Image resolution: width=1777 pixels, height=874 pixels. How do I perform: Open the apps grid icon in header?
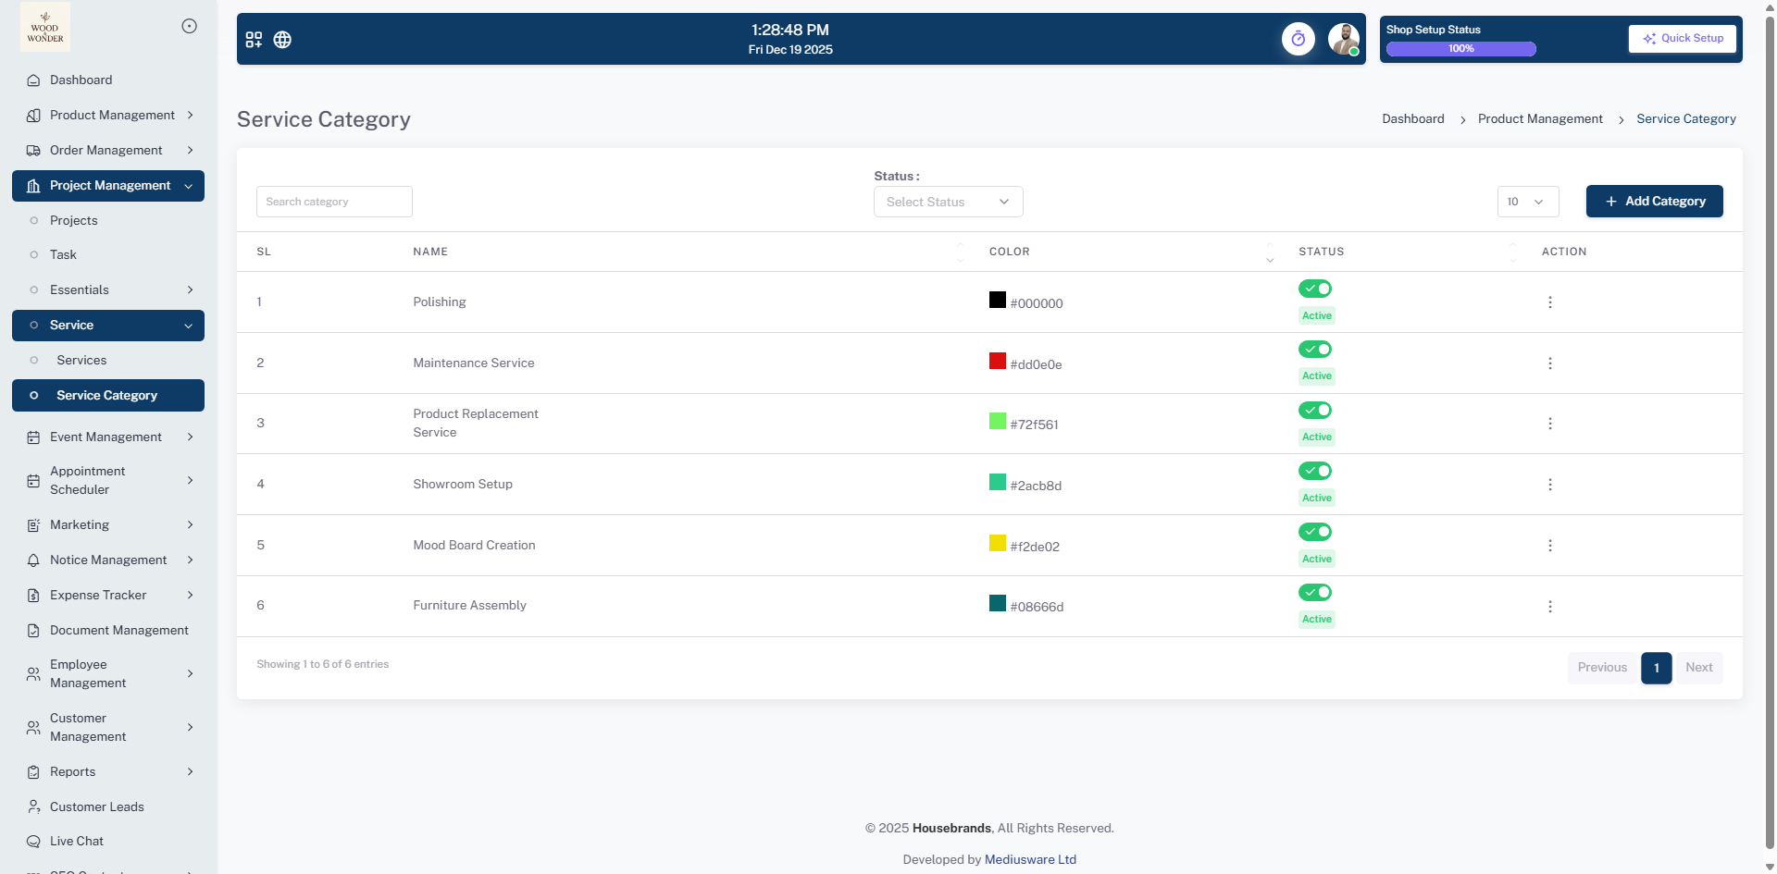pyautogui.click(x=254, y=40)
